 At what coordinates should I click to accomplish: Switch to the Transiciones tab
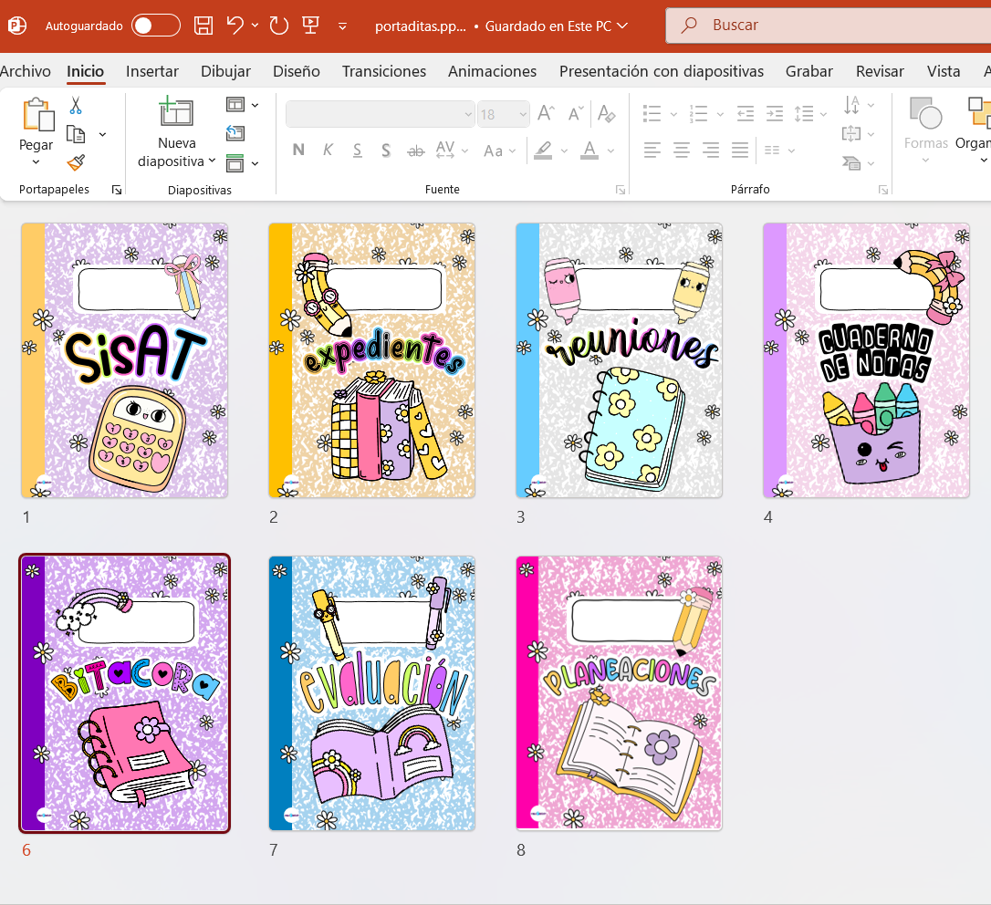[383, 71]
